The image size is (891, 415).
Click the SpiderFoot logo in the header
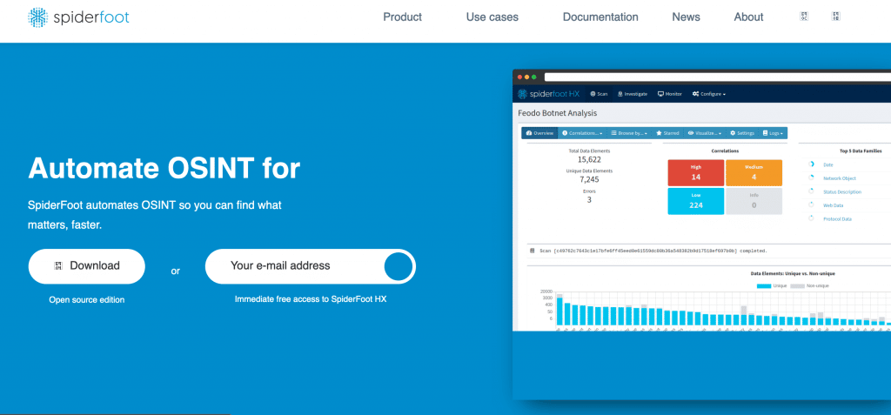[x=78, y=17]
